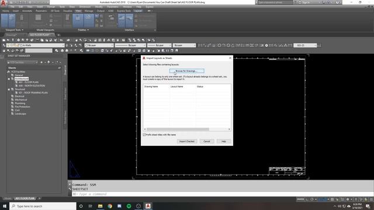Open the sheet set selection dropdown
Viewport: 374px width, 210px height.
pos(22,62)
